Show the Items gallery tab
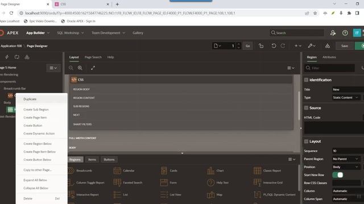 click(x=92, y=160)
